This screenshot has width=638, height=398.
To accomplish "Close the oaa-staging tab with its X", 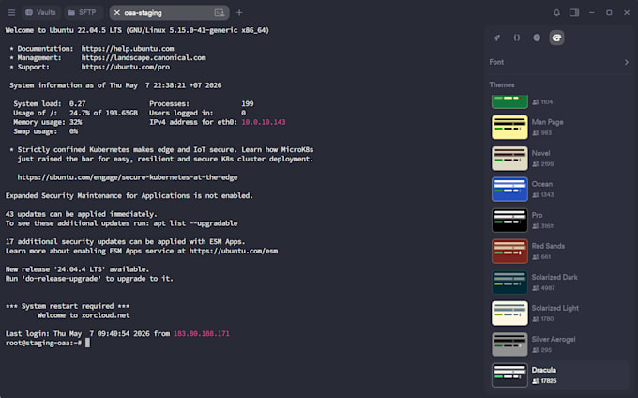I will tap(116, 12).
